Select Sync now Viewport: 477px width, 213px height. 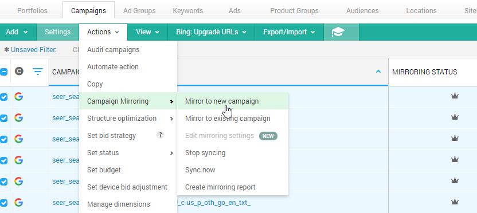(x=233, y=170)
